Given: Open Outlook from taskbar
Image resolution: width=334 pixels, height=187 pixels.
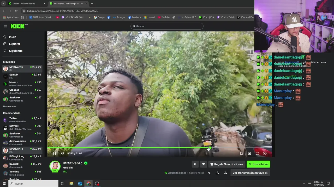Looking at the screenshot, I should [x=80, y=184].
